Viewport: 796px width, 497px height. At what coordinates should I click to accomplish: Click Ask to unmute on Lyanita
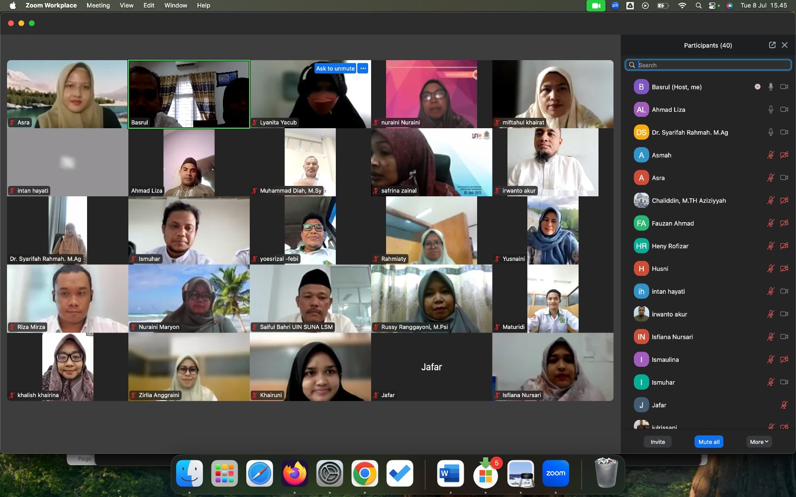pos(335,69)
